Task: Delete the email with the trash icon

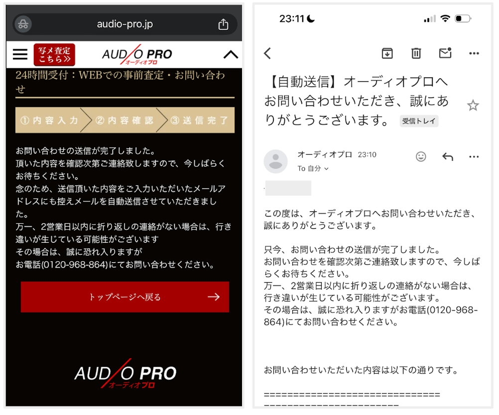Action: (x=416, y=53)
